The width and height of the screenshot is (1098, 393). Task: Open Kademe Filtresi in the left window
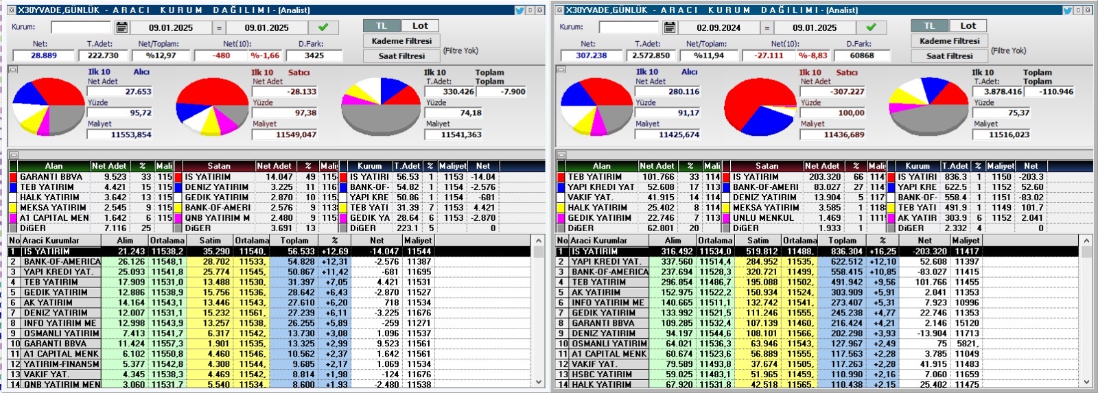(x=401, y=40)
